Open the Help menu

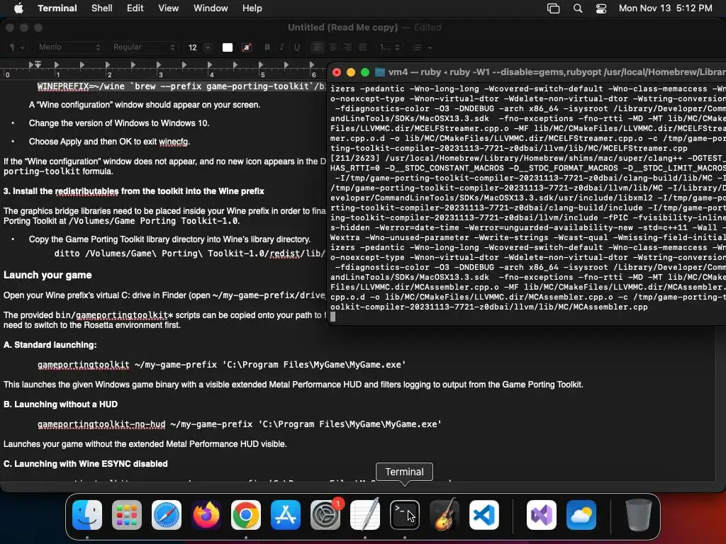[252, 8]
